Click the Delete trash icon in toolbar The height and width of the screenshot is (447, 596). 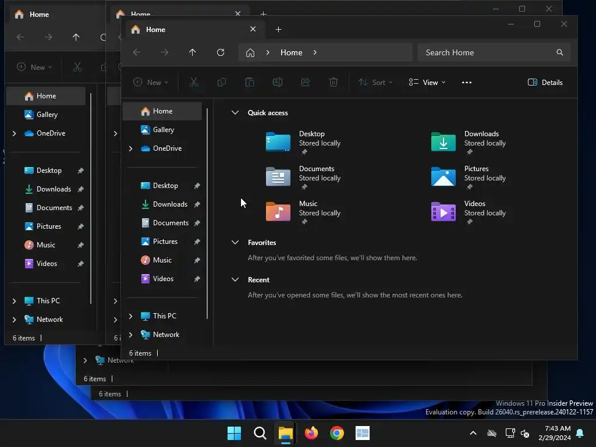(334, 82)
